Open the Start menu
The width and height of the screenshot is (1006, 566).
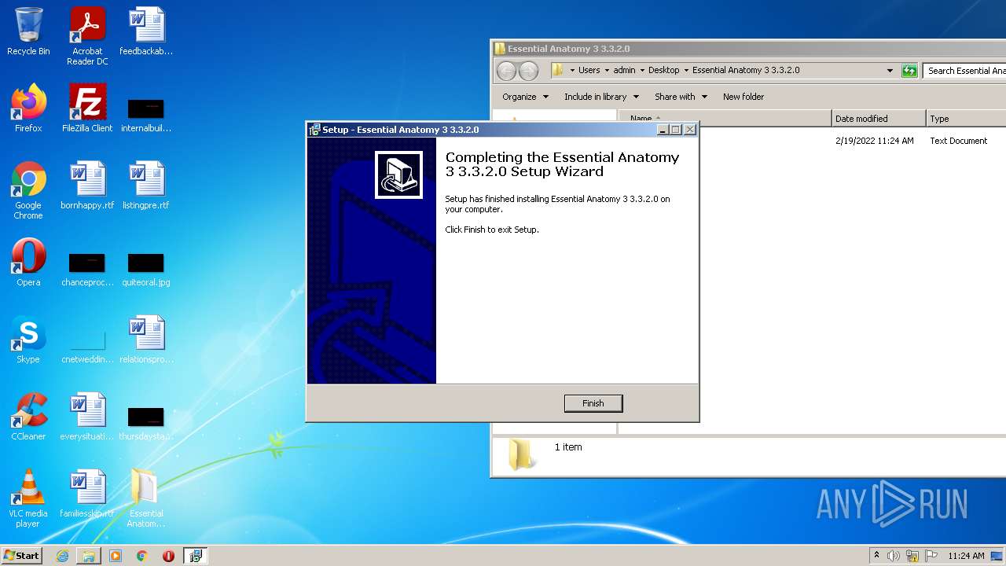pos(21,556)
